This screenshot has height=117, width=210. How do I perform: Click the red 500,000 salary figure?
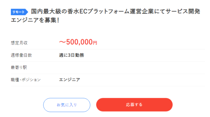click(x=79, y=42)
